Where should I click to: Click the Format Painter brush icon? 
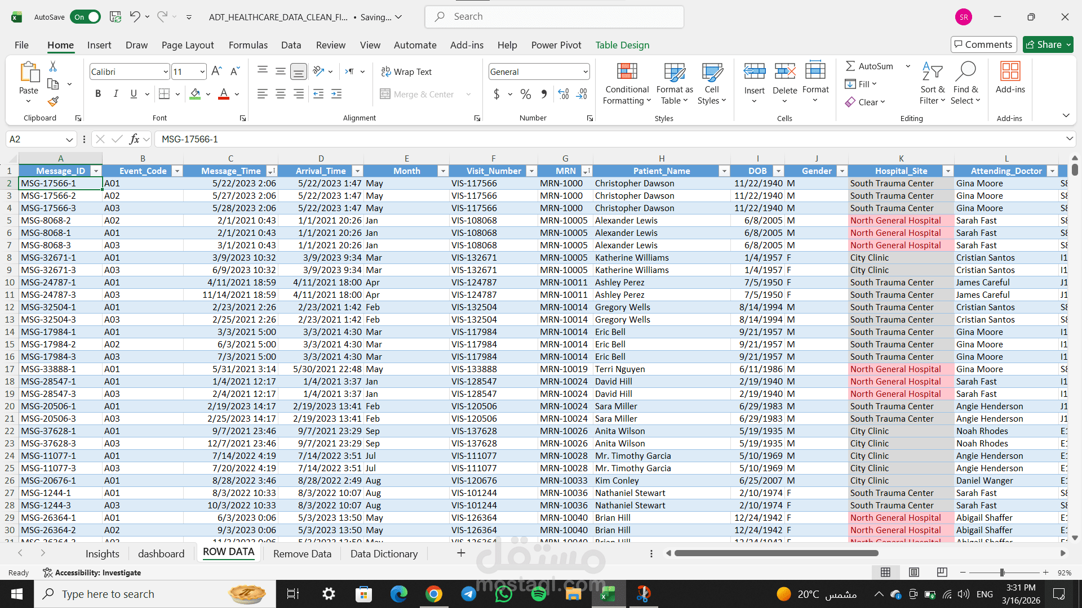click(53, 101)
